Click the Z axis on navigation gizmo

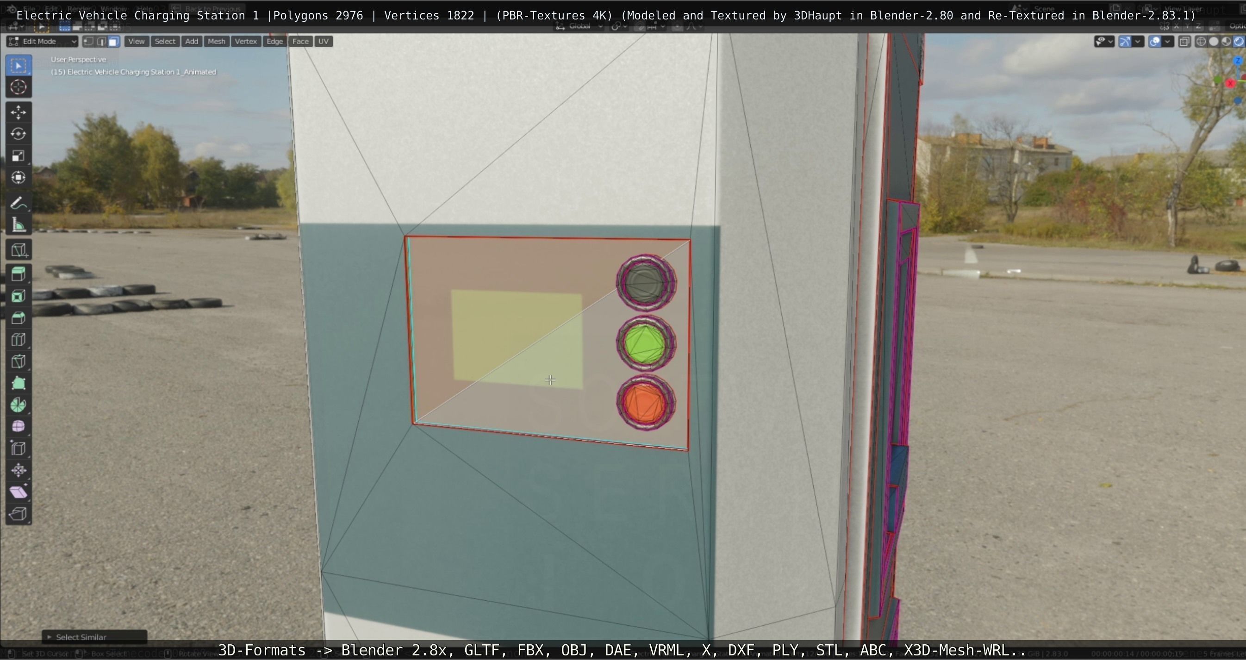(1239, 62)
